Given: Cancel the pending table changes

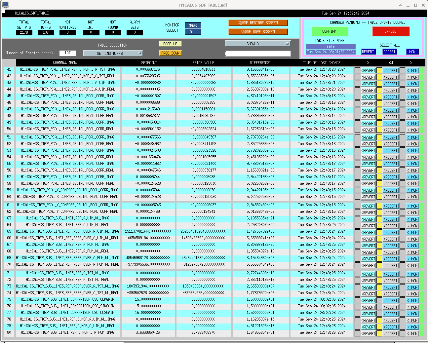Looking at the screenshot, I should pos(391,31).
